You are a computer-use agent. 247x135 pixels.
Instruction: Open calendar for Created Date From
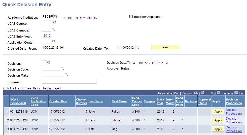tap(62, 47)
